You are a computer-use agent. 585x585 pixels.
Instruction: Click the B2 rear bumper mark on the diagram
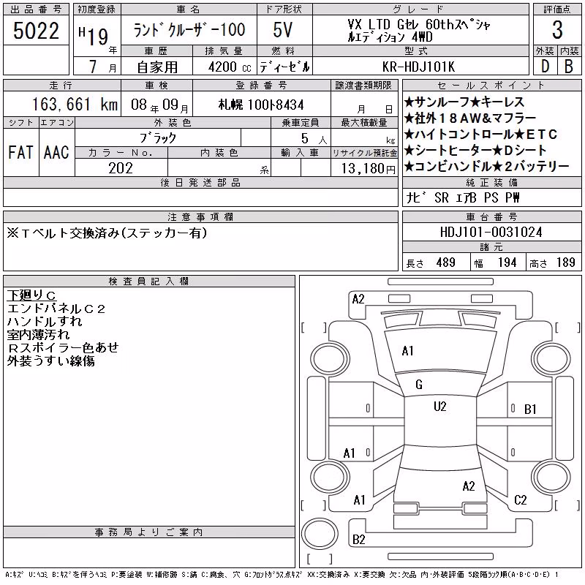(x=358, y=539)
